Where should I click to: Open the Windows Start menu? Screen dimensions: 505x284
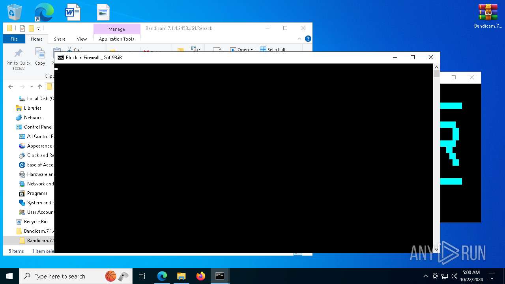(9, 276)
